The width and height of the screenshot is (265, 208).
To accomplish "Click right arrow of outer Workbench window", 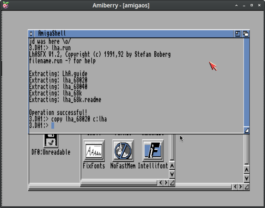I will tap(241, 187).
